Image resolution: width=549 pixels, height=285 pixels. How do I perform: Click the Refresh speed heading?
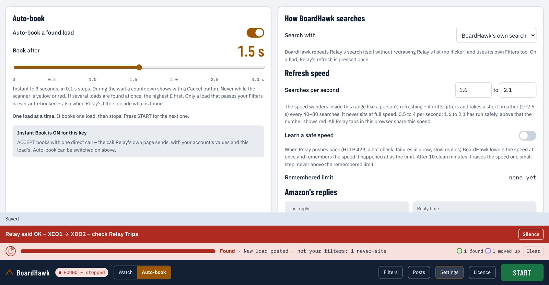pos(307,73)
